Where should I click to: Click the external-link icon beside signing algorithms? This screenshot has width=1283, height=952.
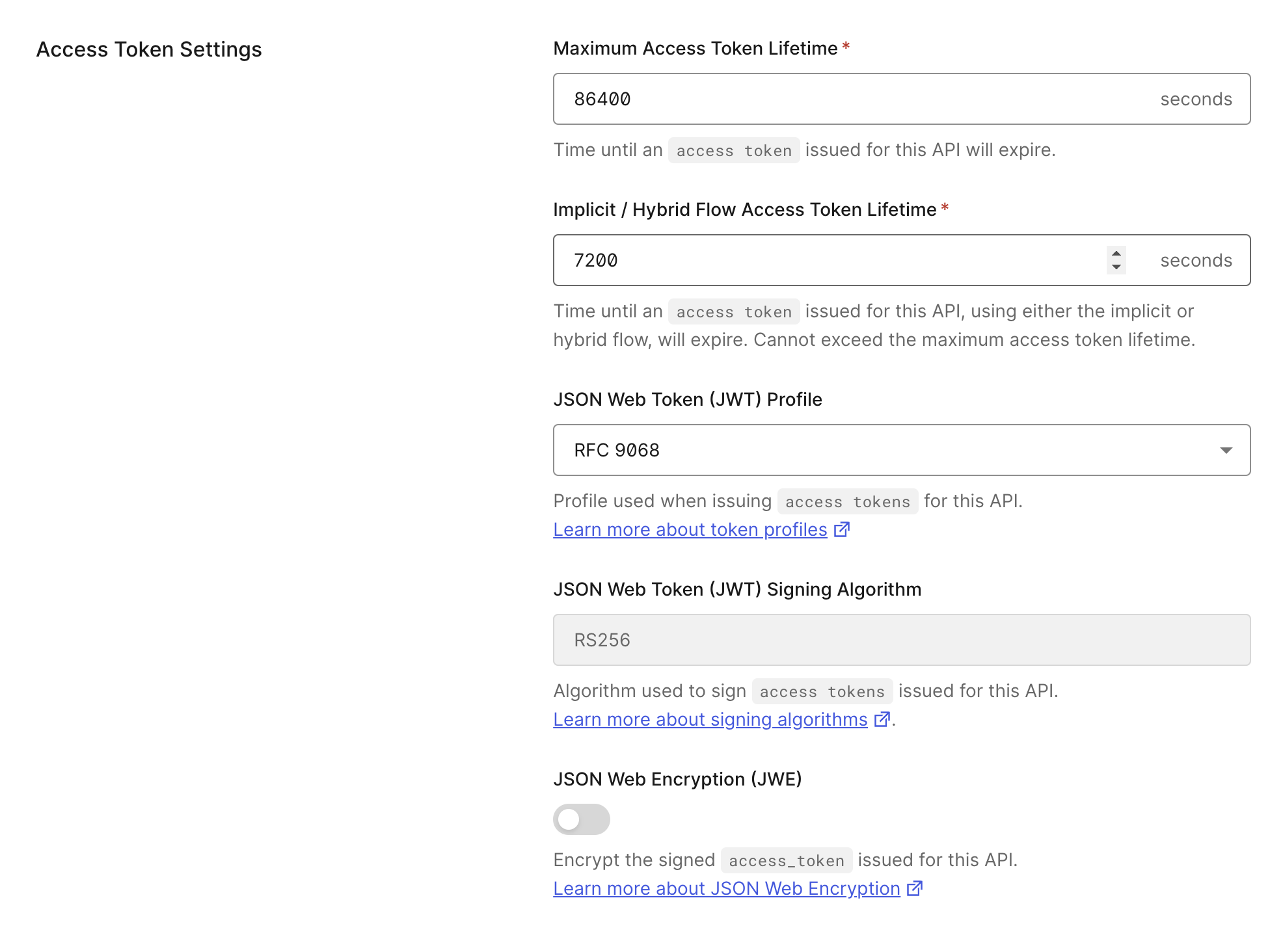[x=883, y=719]
